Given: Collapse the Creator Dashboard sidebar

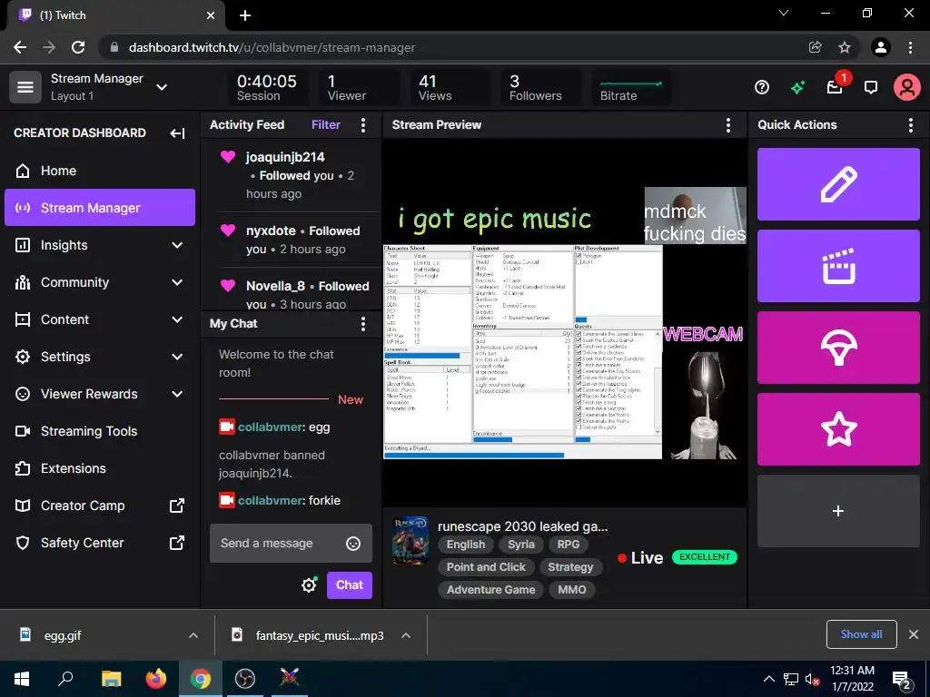Looking at the screenshot, I should (x=177, y=133).
